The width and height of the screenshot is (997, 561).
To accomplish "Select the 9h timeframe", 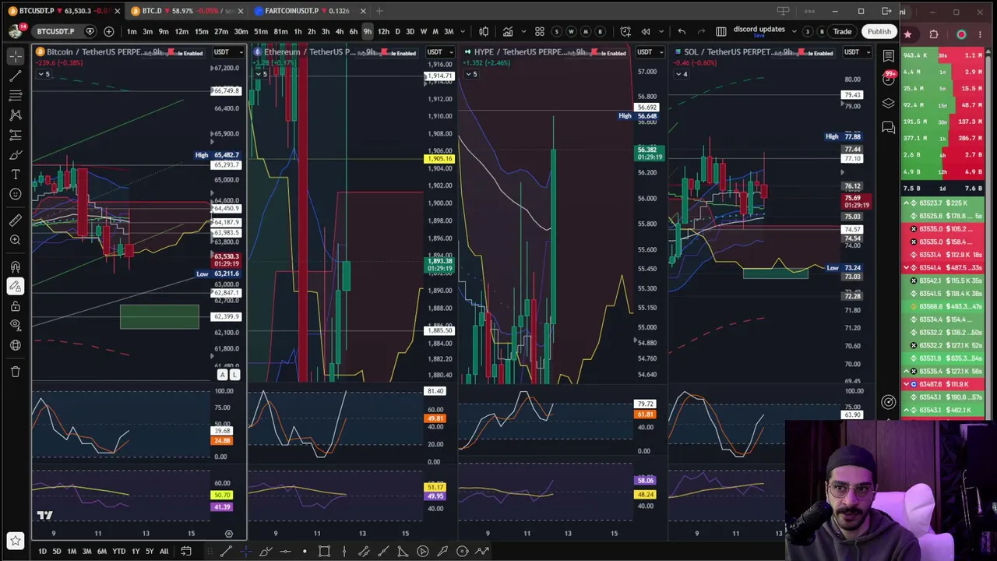I will [x=367, y=31].
